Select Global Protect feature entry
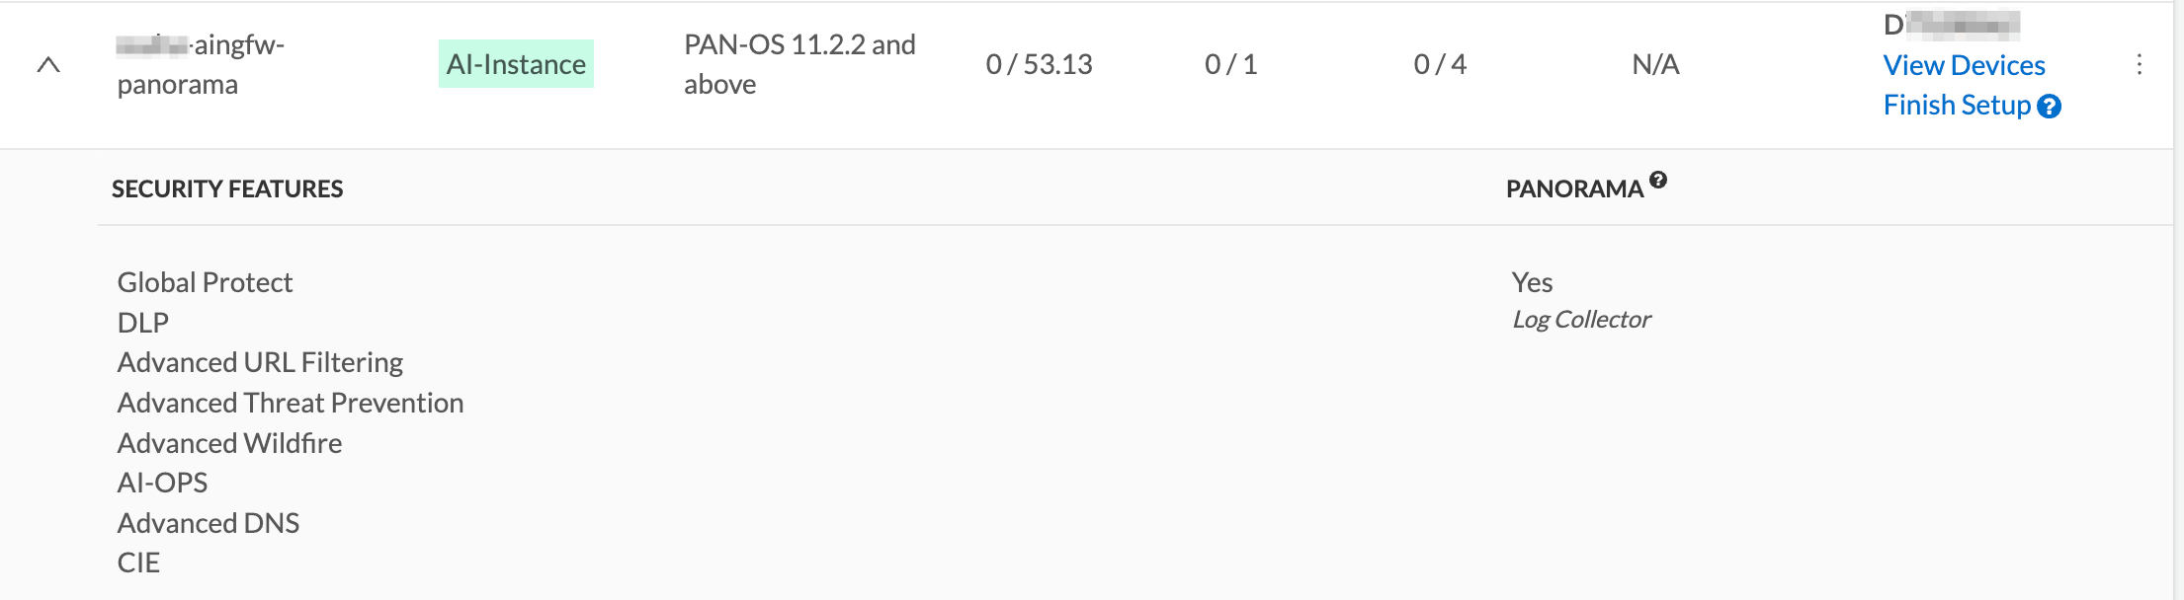 click(205, 283)
